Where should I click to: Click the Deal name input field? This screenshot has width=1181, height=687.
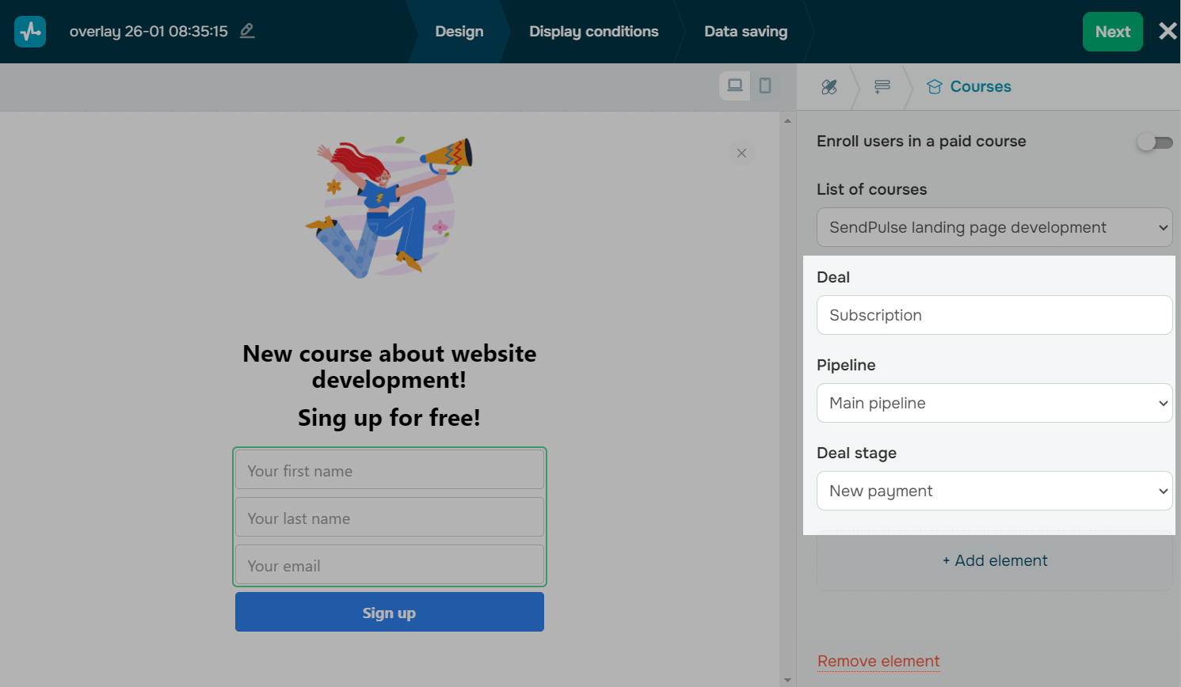994,316
